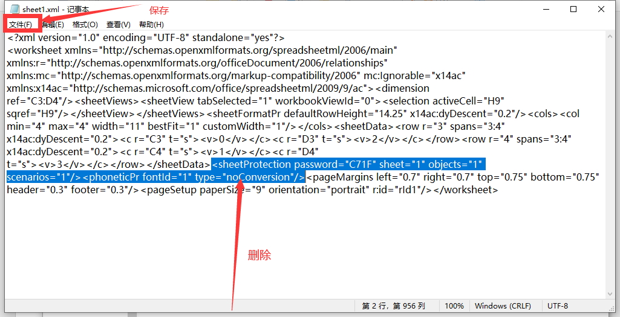Open the 查看(V) menu
This screenshot has width=620, height=317.
[x=118, y=25]
